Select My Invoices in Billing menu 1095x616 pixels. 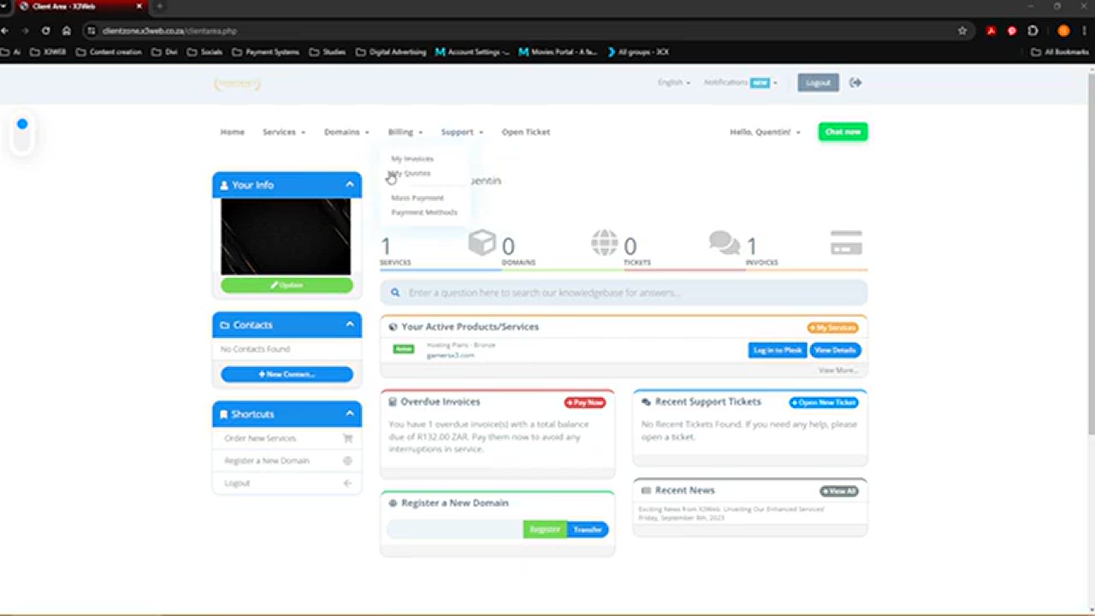click(412, 159)
